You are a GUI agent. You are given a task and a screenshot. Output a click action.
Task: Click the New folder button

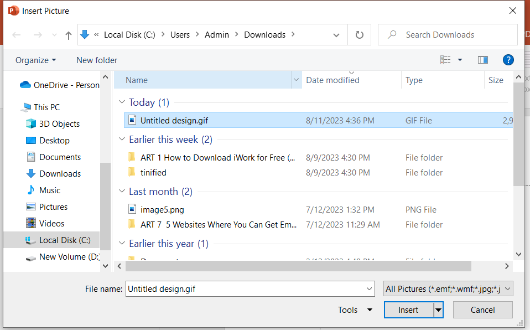coord(97,60)
